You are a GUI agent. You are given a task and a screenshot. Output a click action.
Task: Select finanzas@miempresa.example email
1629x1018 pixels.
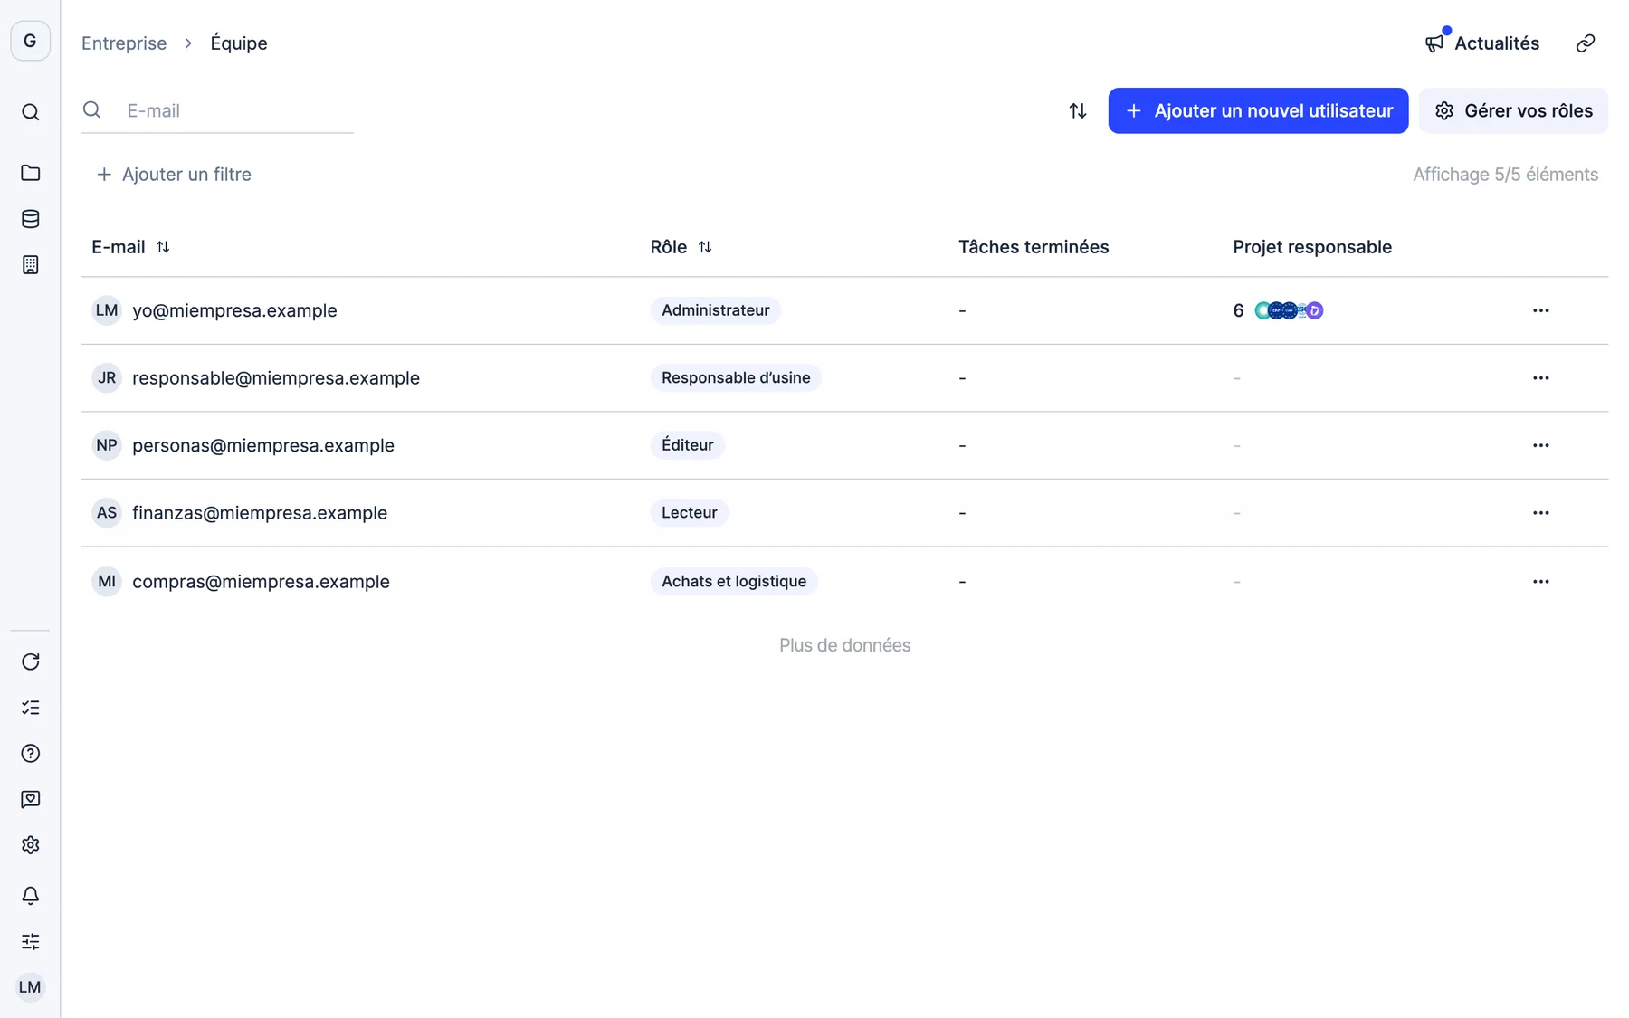(260, 513)
